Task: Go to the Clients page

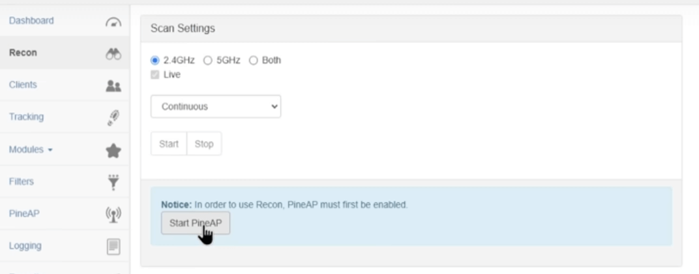Action: [x=23, y=85]
